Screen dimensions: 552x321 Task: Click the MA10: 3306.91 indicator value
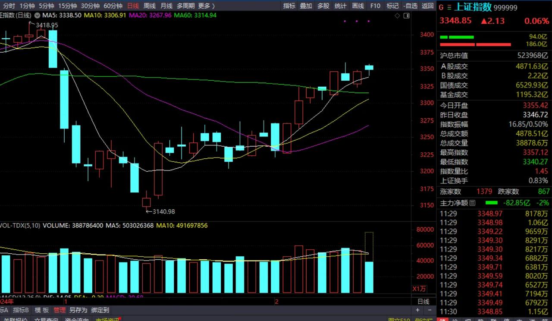(x=105, y=15)
